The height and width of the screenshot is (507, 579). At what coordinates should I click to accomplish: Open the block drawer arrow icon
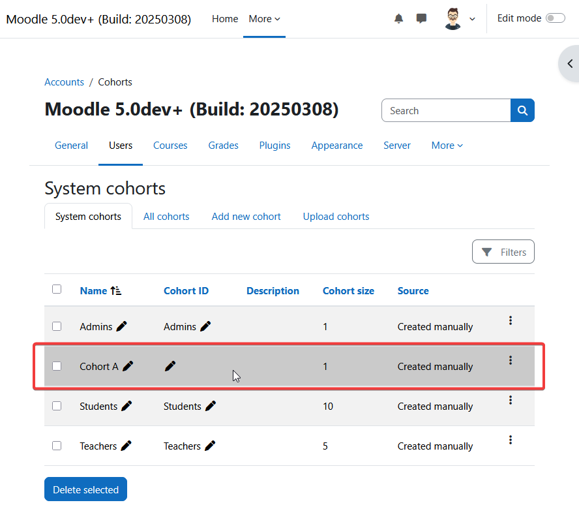pyautogui.click(x=570, y=63)
